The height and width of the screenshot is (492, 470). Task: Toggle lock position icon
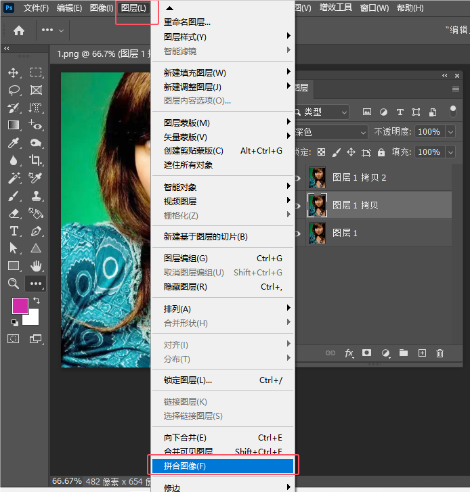point(351,152)
